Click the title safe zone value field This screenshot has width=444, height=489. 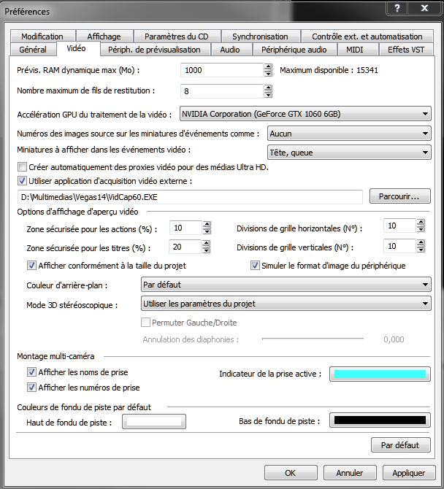click(185, 247)
